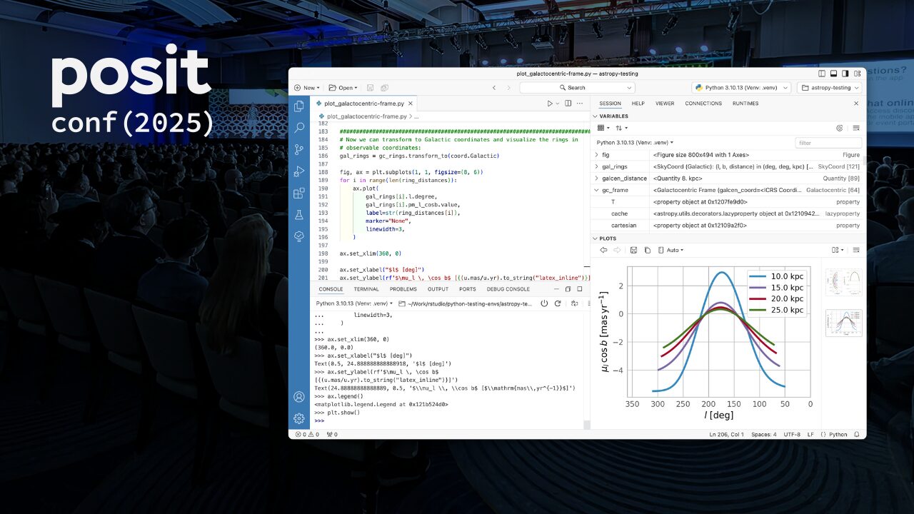Open the Explorer view in activity bar
Viewport: 914px width, 514px height.
pyautogui.click(x=299, y=106)
